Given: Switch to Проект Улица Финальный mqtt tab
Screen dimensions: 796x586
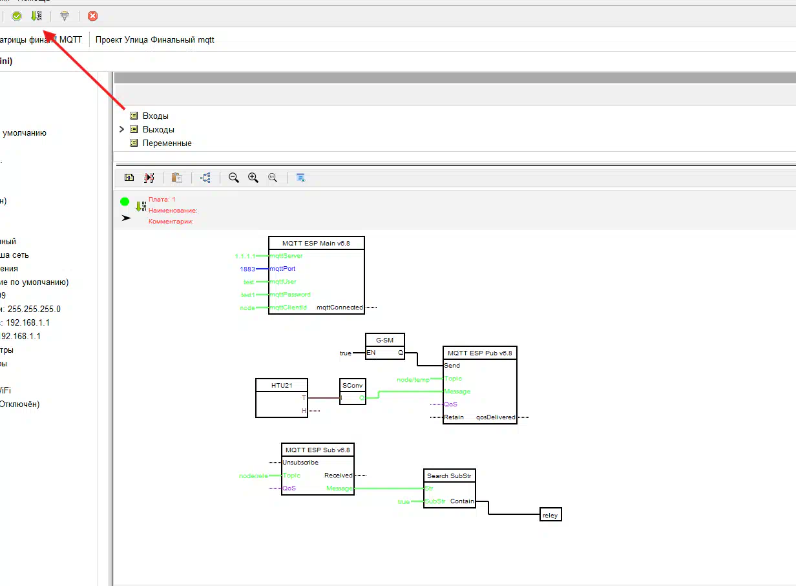Looking at the screenshot, I should coord(155,39).
